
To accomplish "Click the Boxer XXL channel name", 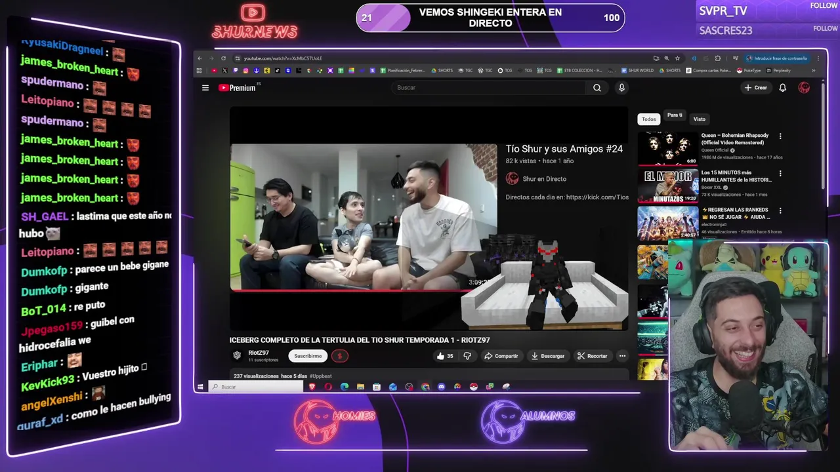I will tap(711, 187).
